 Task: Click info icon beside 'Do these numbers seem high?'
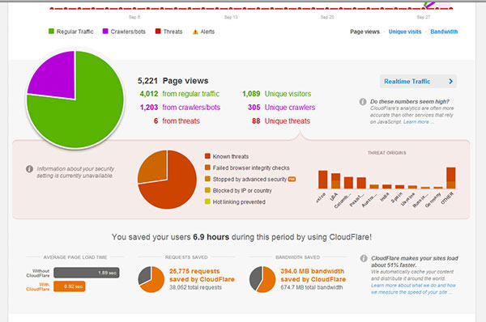pyautogui.click(x=363, y=102)
